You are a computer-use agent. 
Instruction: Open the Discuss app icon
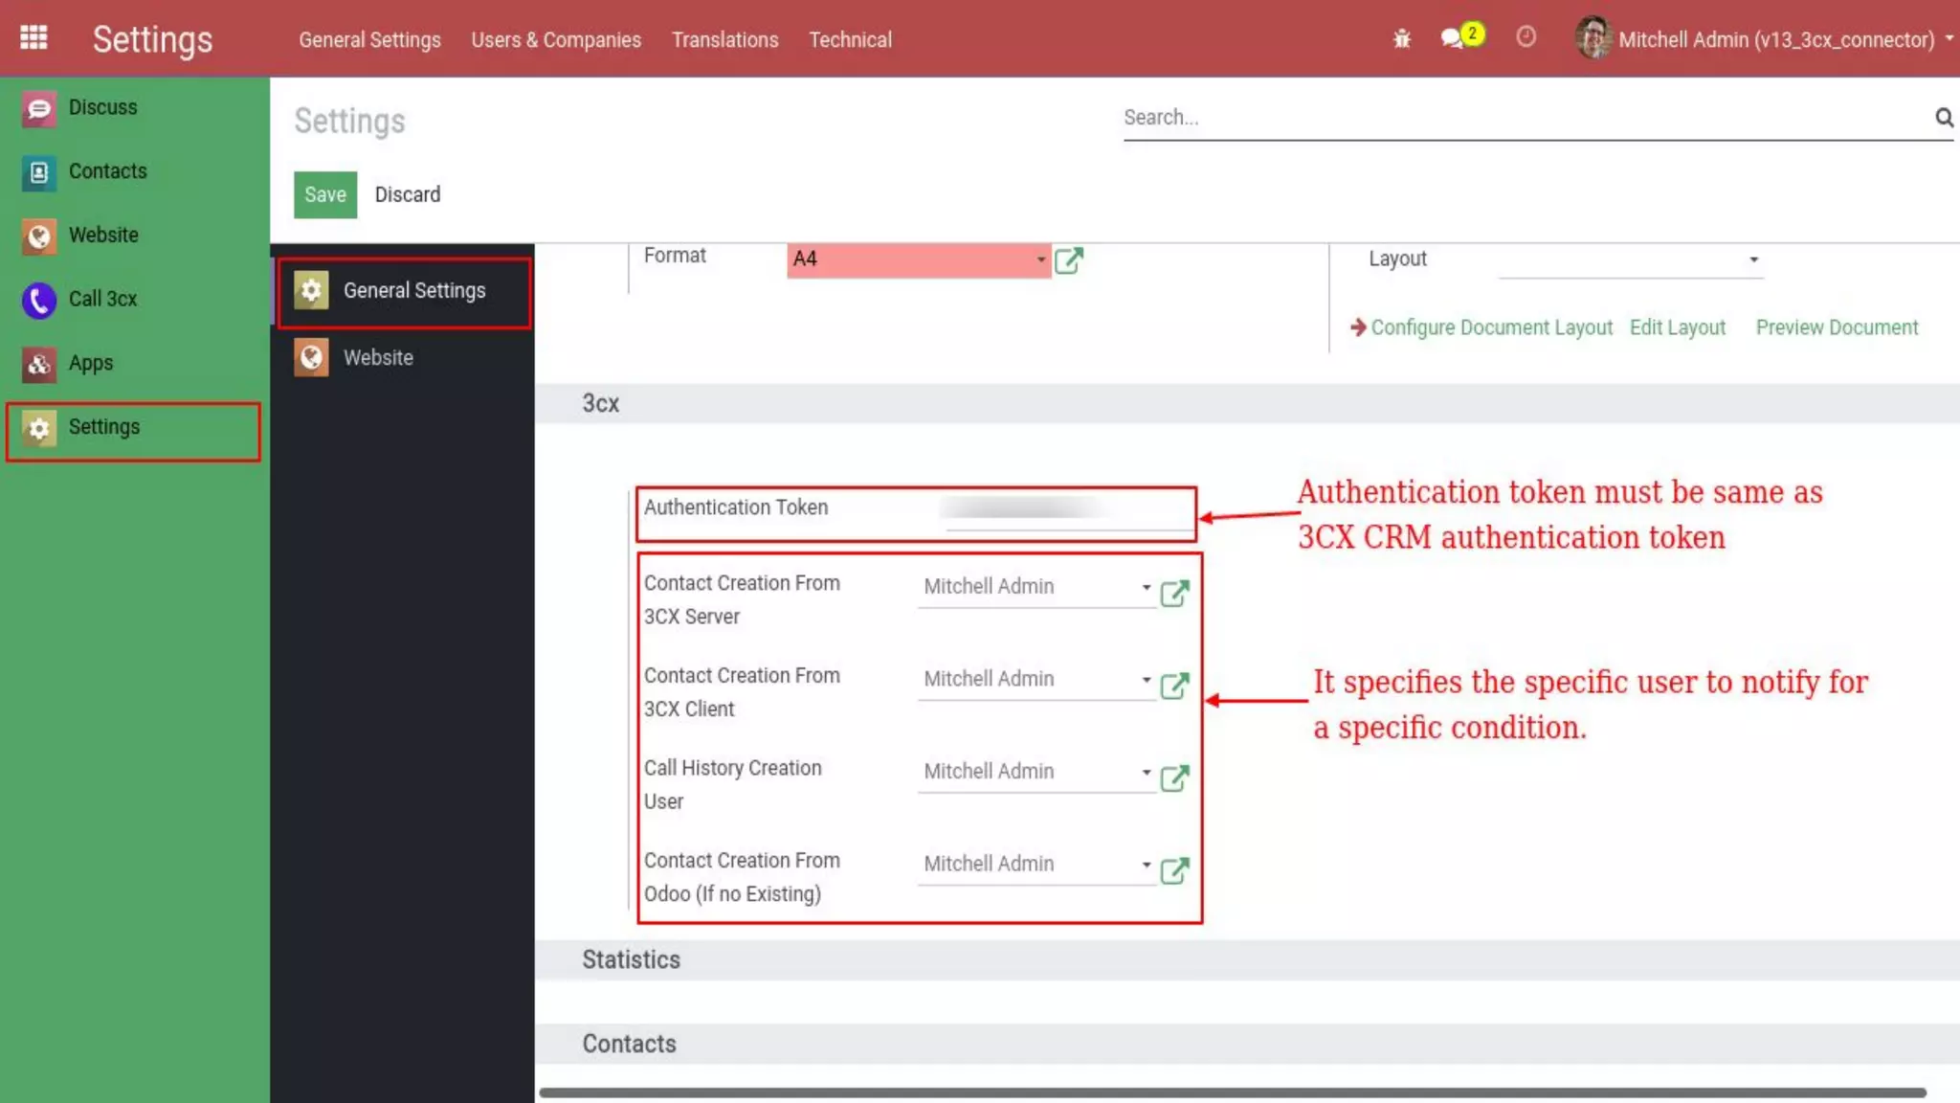coord(39,107)
